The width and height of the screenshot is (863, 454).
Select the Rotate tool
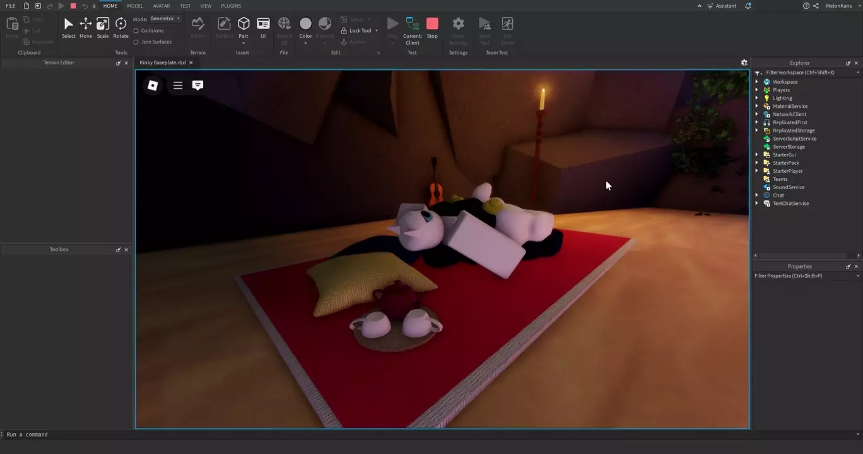120,27
